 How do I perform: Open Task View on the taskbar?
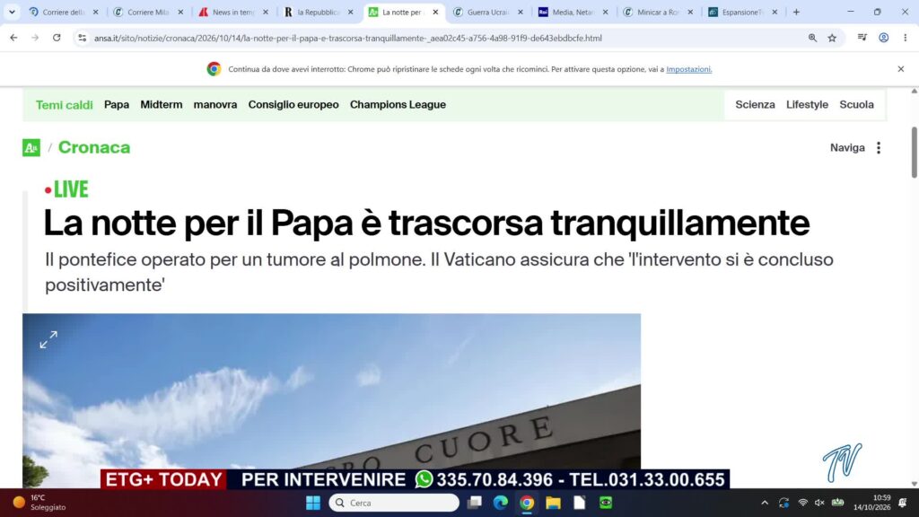pyautogui.click(x=474, y=503)
